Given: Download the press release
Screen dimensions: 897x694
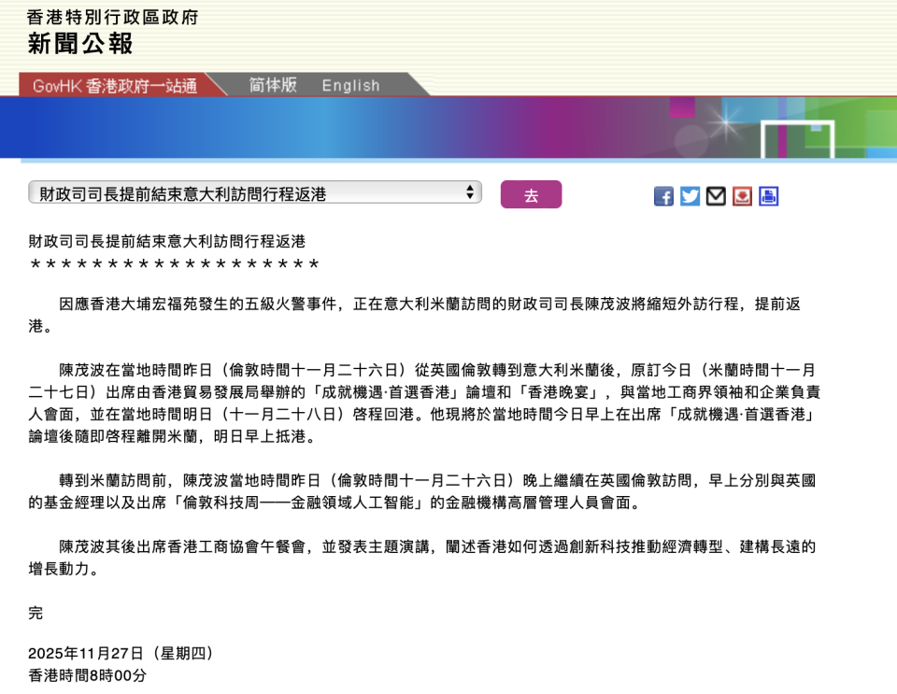Looking at the screenshot, I should [x=742, y=196].
